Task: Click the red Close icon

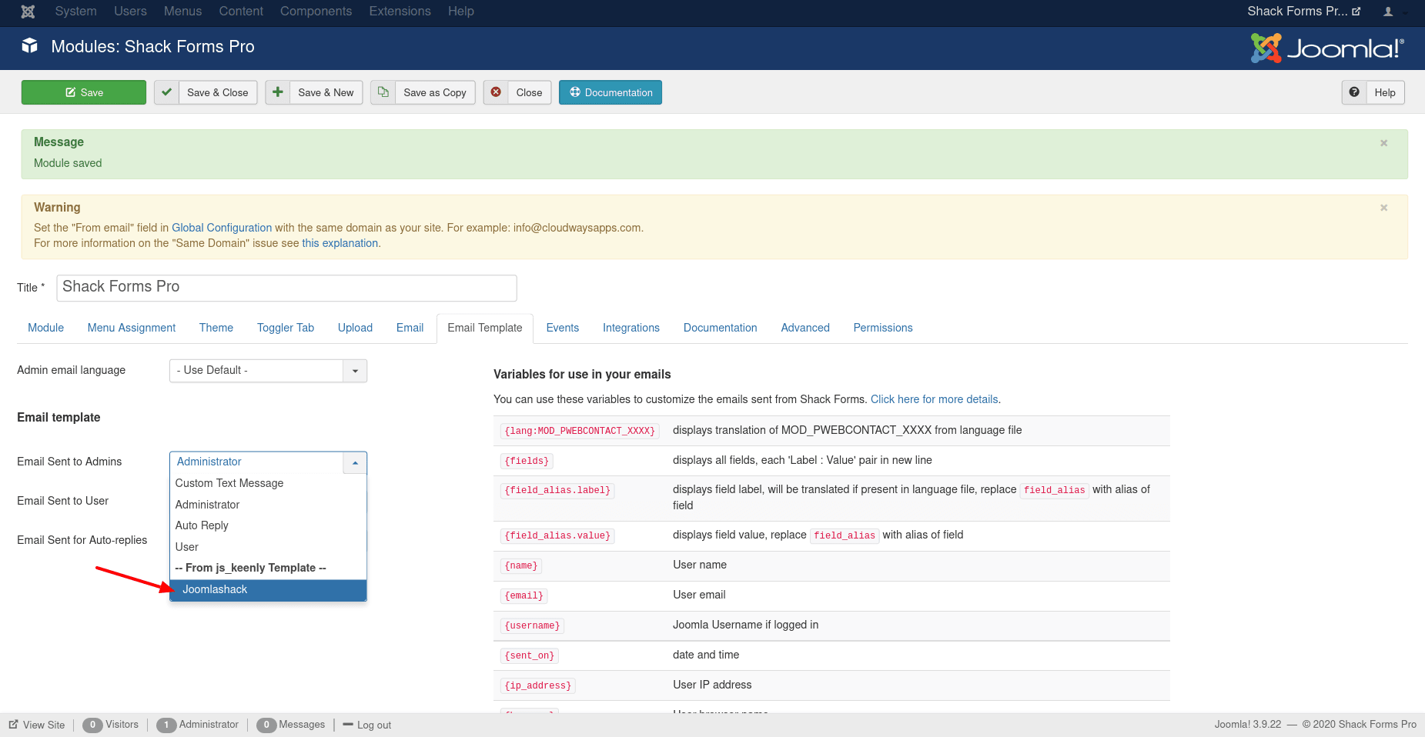Action: tap(496, 92)
